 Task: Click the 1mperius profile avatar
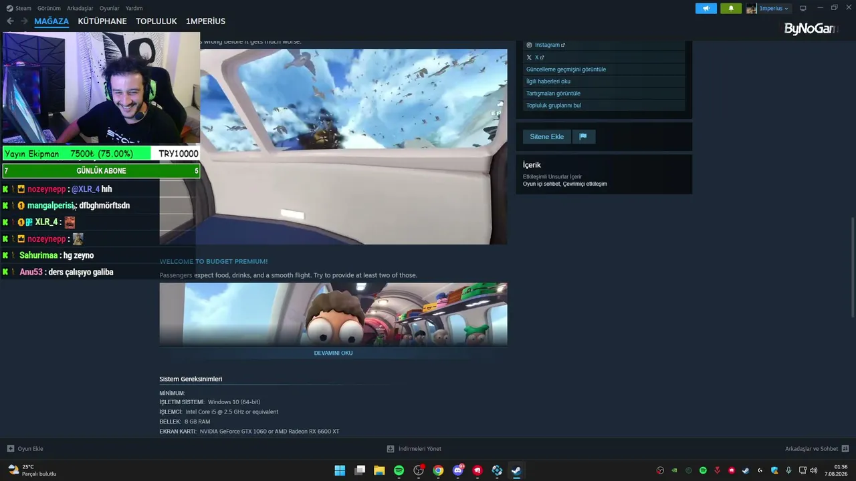[752, 8]
